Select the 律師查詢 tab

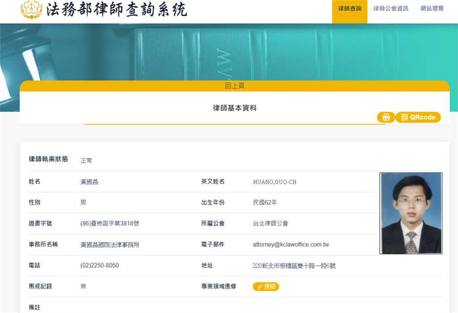point(349,9)
